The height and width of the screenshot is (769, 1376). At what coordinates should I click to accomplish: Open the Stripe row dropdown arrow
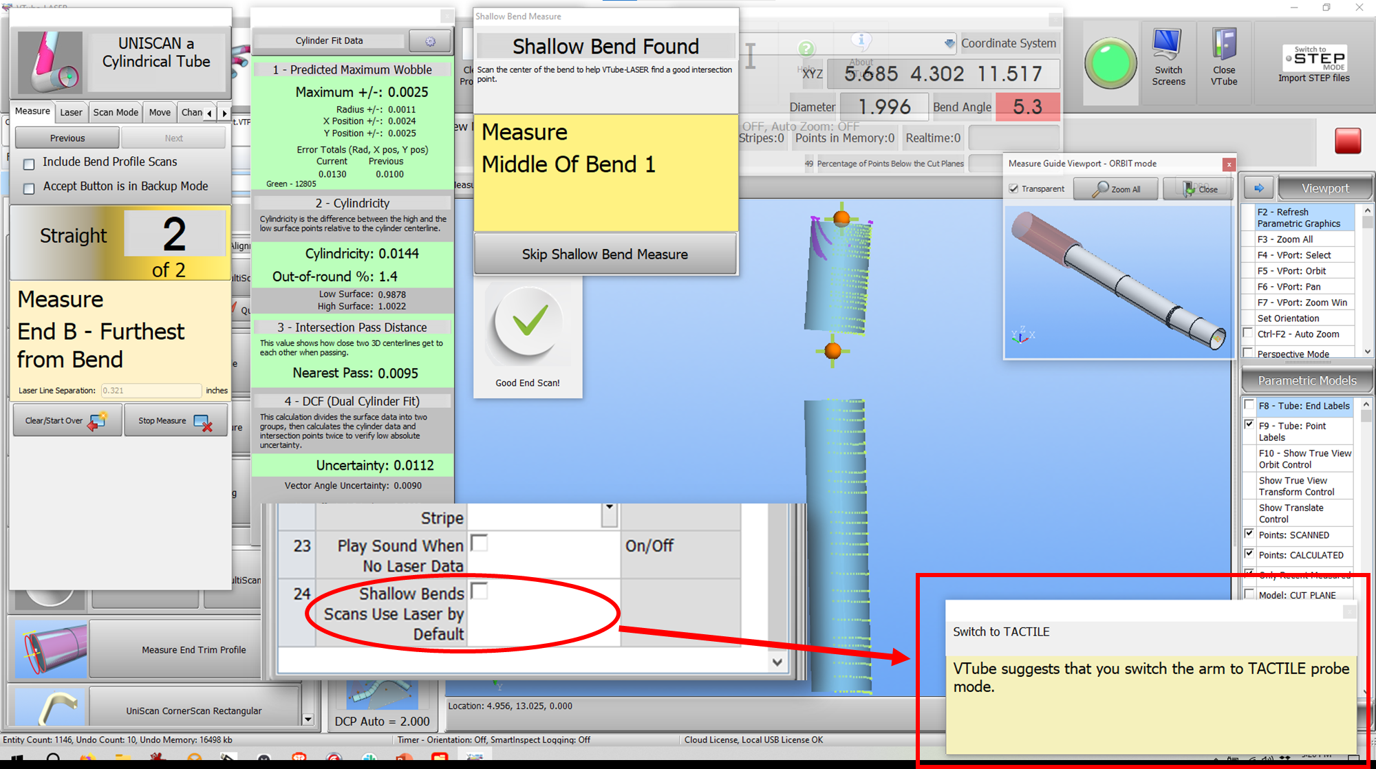click(x=609, y=515)
